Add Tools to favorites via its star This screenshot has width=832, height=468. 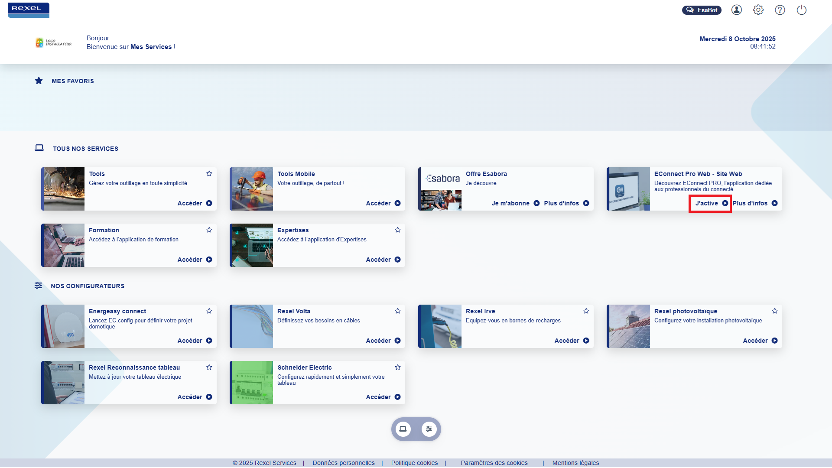pyautogui.click(x=209, y=173)
